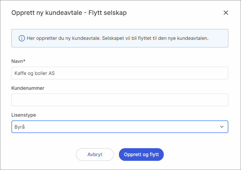Screen dimensions: 241x170
Task: Click 'Her oppretter du ny kundeavtale' sentence
Action: point(64,38)
